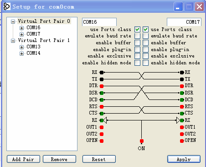The width and height of the screenshot is (206, 167).
Task: Close the Setup for com0com window
Action: pos(199,6)
